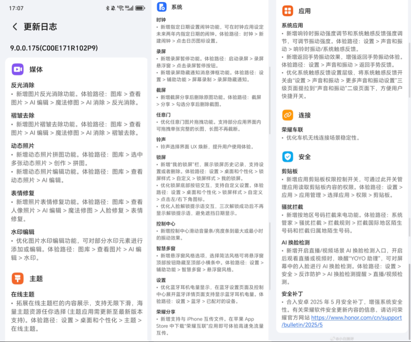Tap the 安全 section title
The height and width of the screenshot is (342, 411).
coord(304,157)
